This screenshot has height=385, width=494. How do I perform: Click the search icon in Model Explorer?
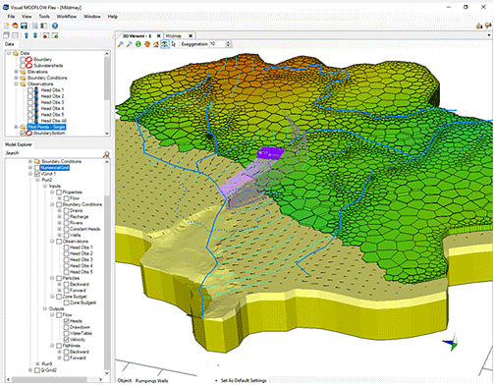106,154
